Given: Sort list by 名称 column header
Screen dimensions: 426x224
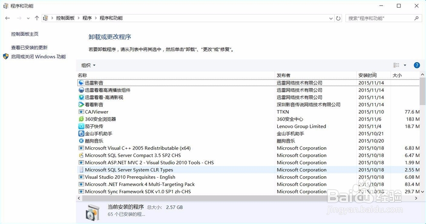Looking at the screenshot, I should (x=176, y=75).
